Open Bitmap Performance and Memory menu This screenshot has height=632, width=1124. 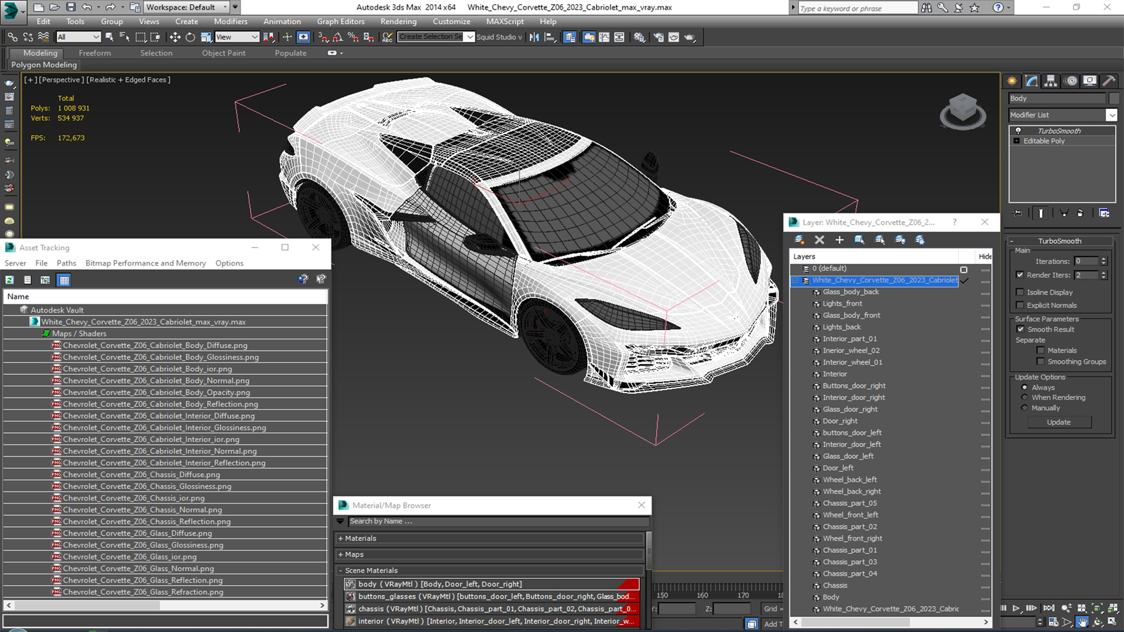146,263
